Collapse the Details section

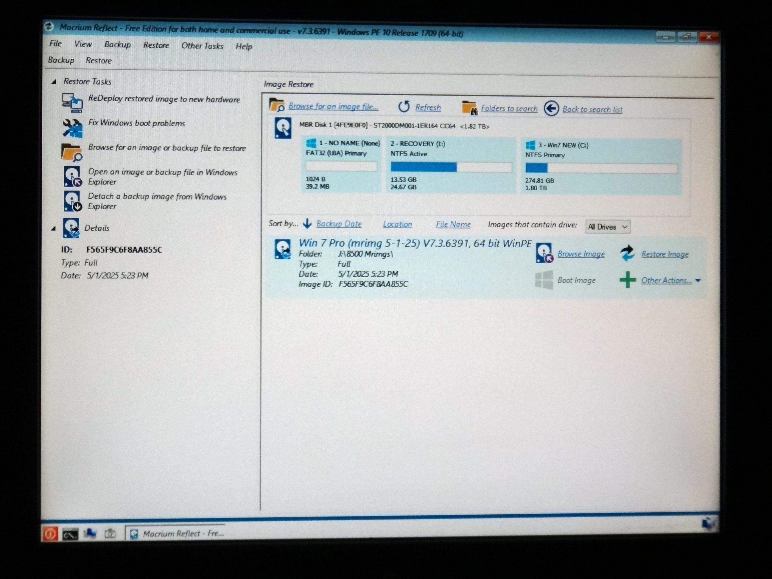click(x=53, y=229)
